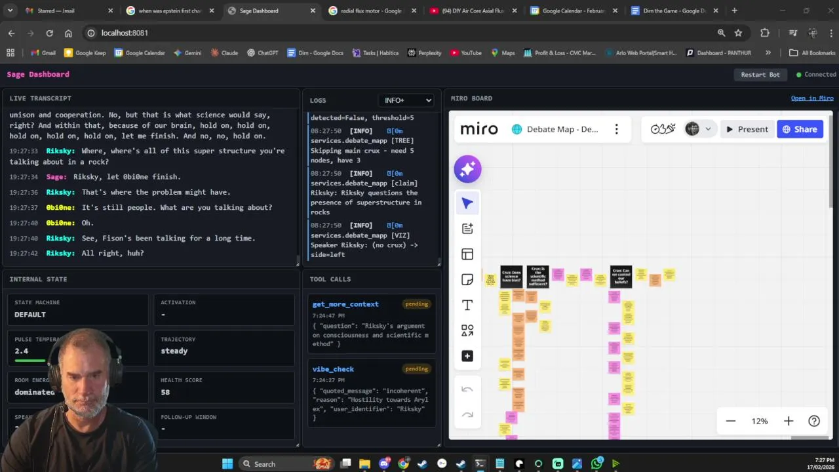The image size is (839, 472).
Task: Click the vibe_check tool call name
Action: click(333, 369)
